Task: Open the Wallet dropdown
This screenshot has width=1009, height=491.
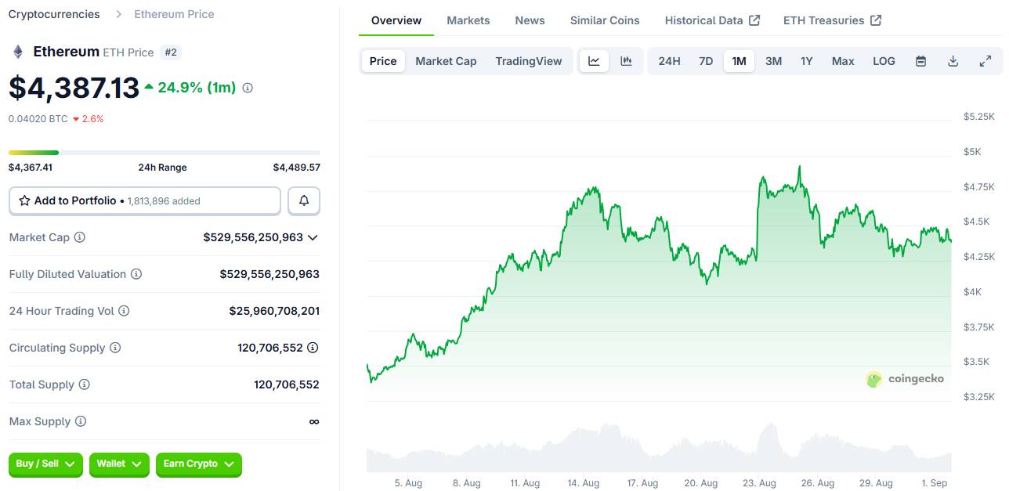Action: 119,464
